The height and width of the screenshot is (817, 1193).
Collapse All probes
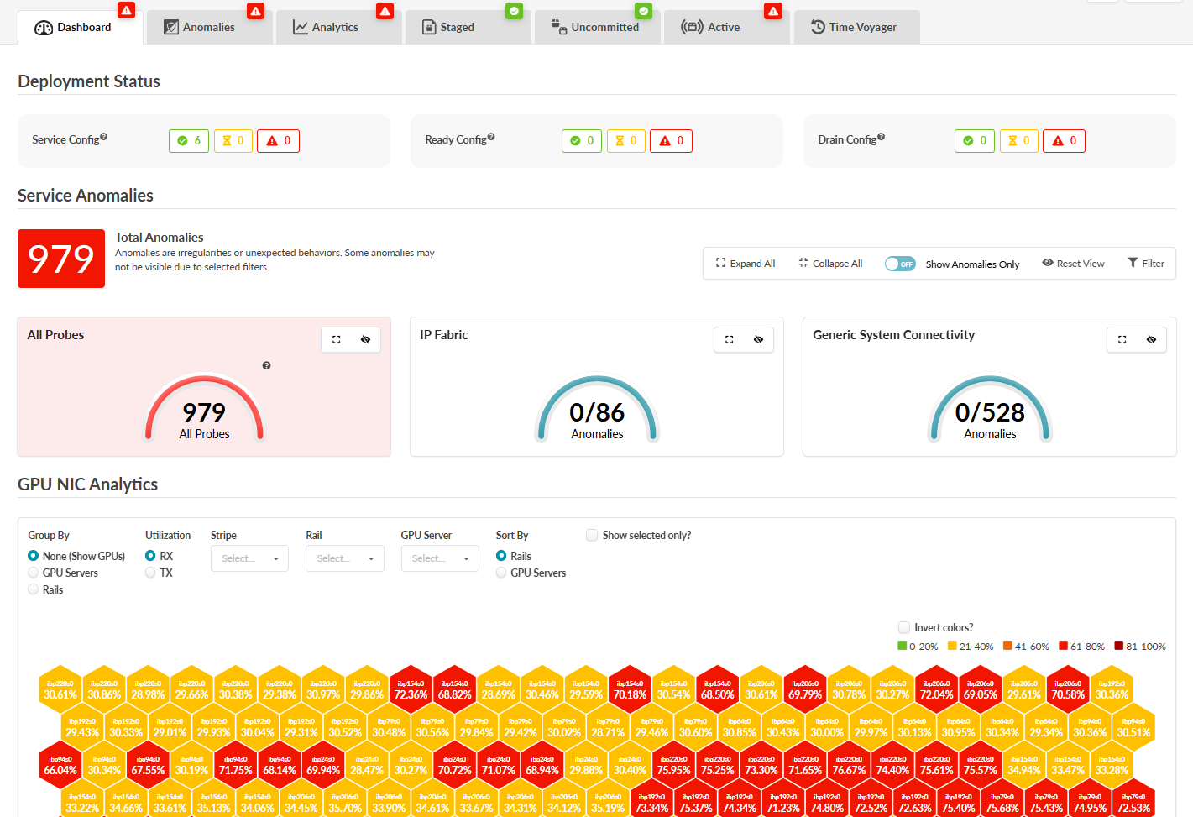point(830,264)
